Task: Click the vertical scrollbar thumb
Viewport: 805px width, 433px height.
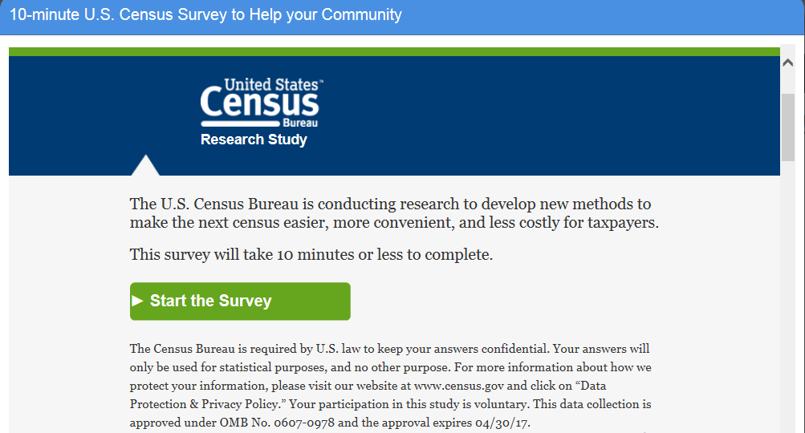Action: point(787,127)
